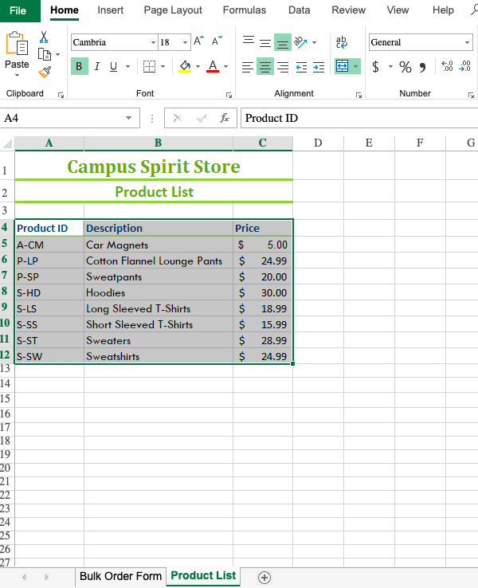Decrease font size with the smaller A
Image resolution: width=478 pixels, height=588 pixels.
click(217, 41)
